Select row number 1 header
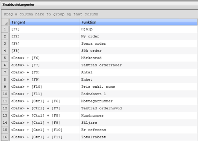 point(5,29)
